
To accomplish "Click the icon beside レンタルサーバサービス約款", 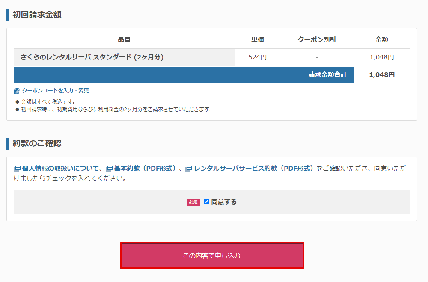I will coord(189,169).
